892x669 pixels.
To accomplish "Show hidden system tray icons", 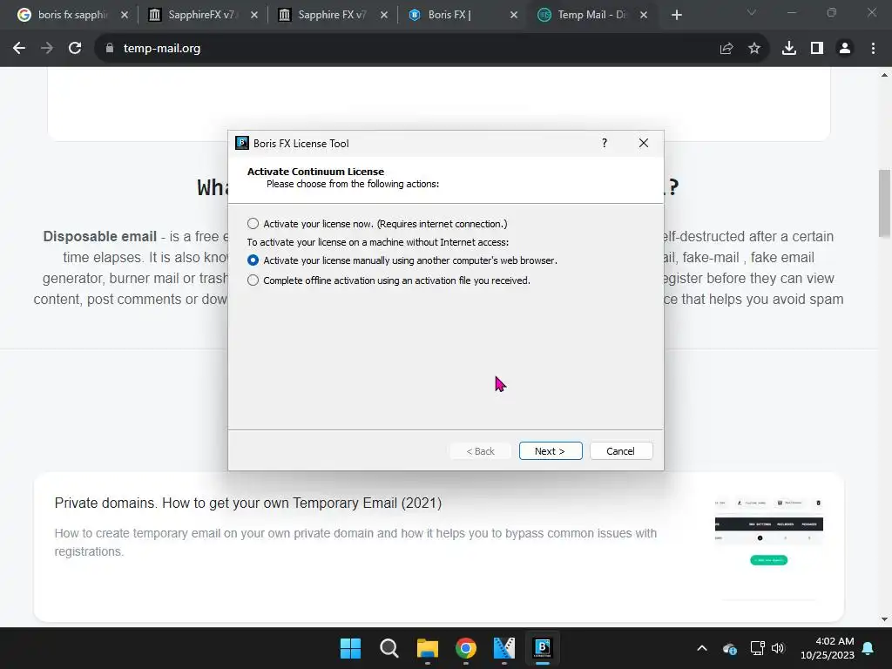I will [x=702, y=648].
